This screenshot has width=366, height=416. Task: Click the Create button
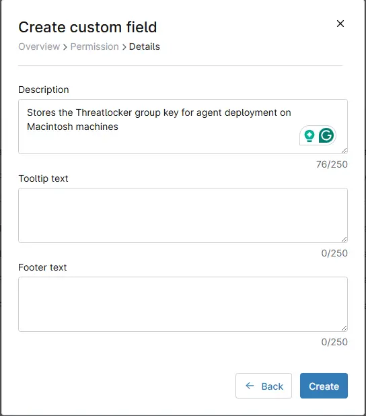[x=324, y=386]
